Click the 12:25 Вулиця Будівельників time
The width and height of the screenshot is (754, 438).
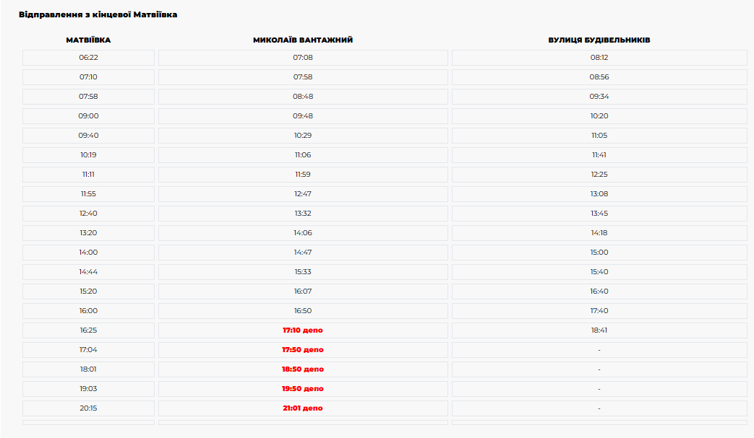point(599,175)
